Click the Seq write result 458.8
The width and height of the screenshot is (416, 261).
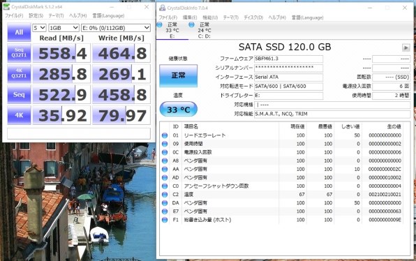(x=121, y=94)
